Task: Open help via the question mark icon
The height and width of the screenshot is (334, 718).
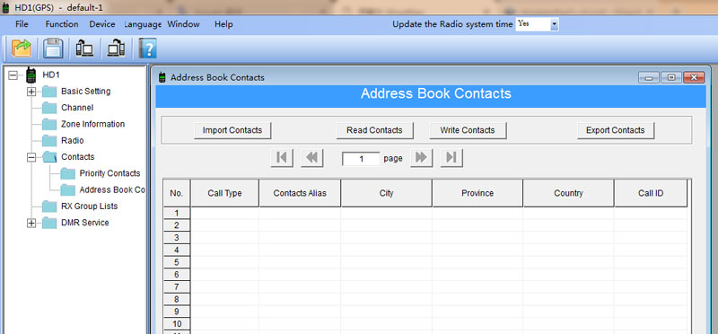Action: (x=147, y=48)
